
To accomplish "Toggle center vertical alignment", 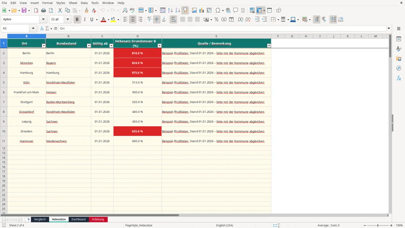I will (x=157, y=20).
